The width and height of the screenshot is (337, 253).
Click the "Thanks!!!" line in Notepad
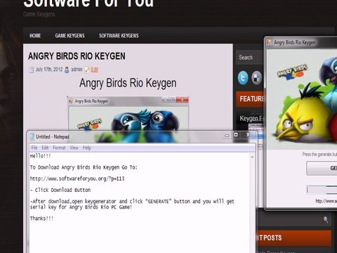click(x=41, y=219)
